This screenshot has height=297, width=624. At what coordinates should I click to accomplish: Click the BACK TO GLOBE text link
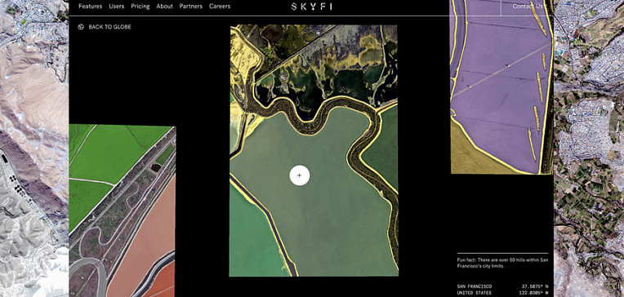pos(109,27)
